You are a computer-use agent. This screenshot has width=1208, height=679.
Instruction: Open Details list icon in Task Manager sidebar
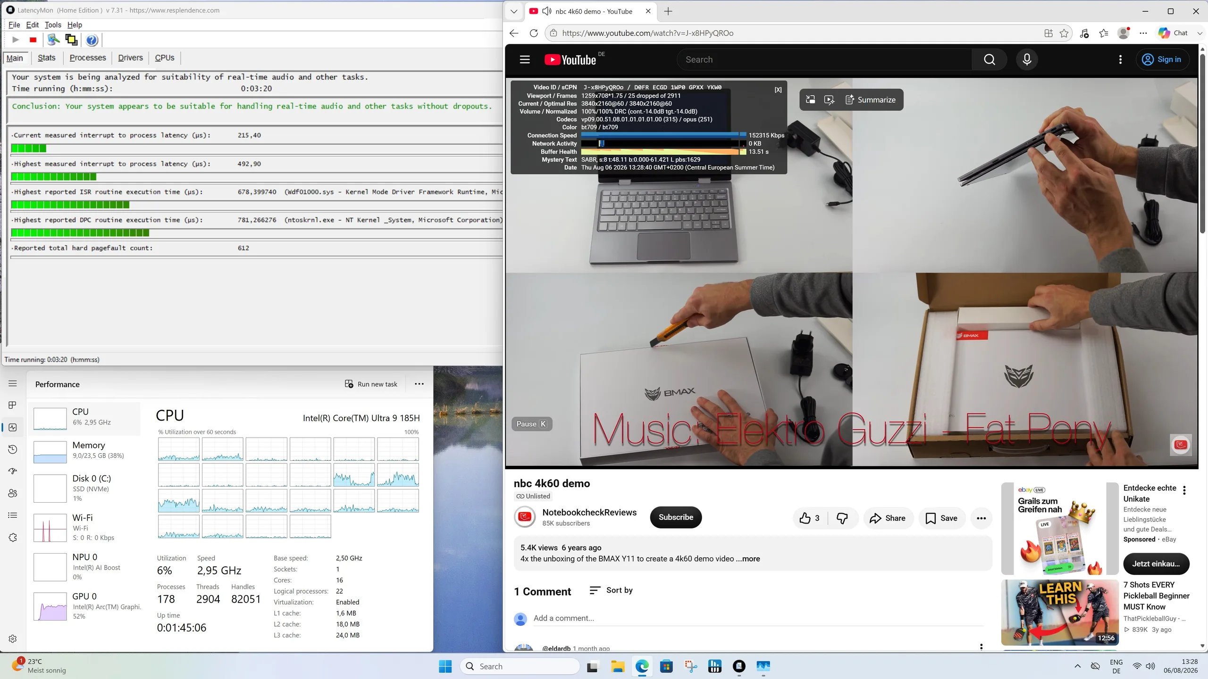coord(13,515)
